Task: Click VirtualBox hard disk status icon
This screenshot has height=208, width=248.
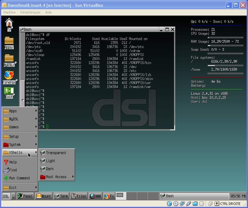Action: point(169,204)
